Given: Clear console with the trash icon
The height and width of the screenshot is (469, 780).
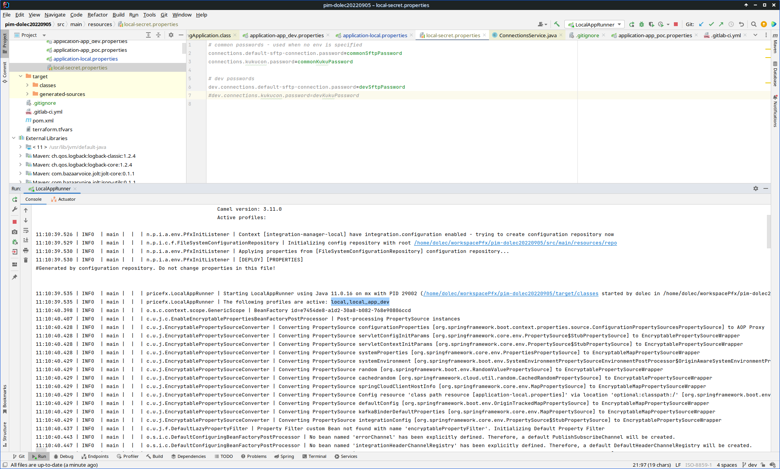Looking at the screenshot, I should 26,260.
